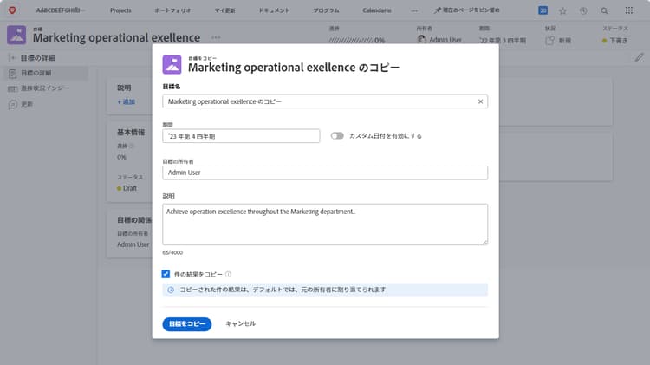Click the キャンセル button
650x365 pixels.
click(x=240, y=323)
